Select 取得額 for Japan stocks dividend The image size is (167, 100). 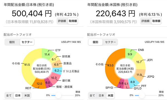tap(73, 21)
